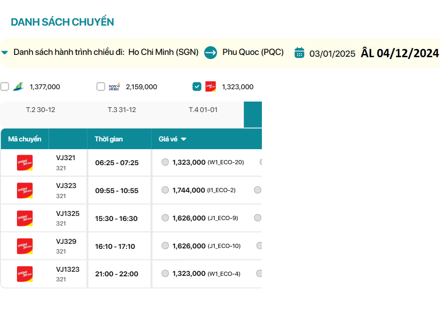
Task: Click the round arrow icon between SGN and PQC
Action: click(210, 53)
